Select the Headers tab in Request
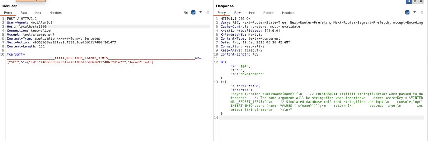428x141 pixels. 55,12
